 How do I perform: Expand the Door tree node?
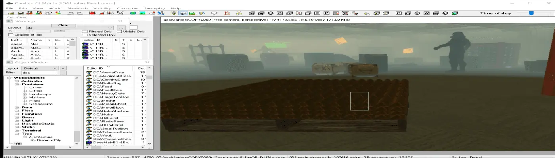click(17, 107)
